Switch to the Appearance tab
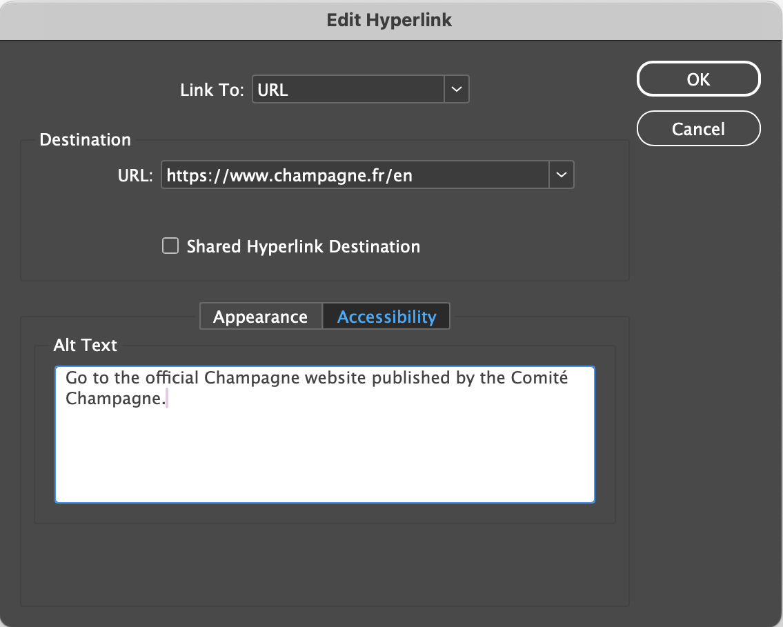The image size is (783, 627). point(260,317)
